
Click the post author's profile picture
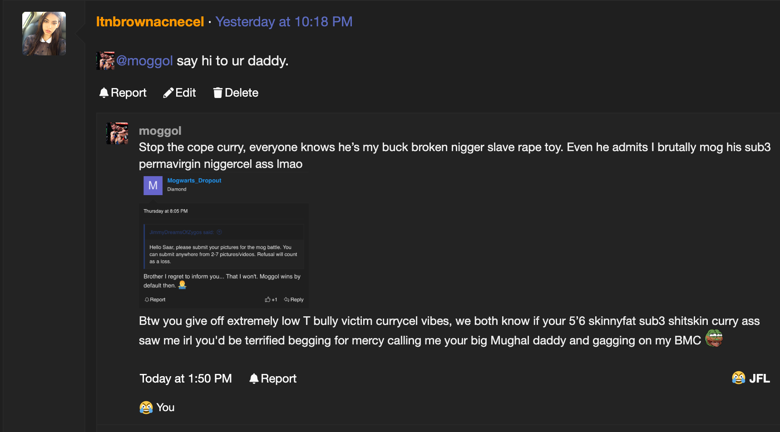(x=44, y=34)
